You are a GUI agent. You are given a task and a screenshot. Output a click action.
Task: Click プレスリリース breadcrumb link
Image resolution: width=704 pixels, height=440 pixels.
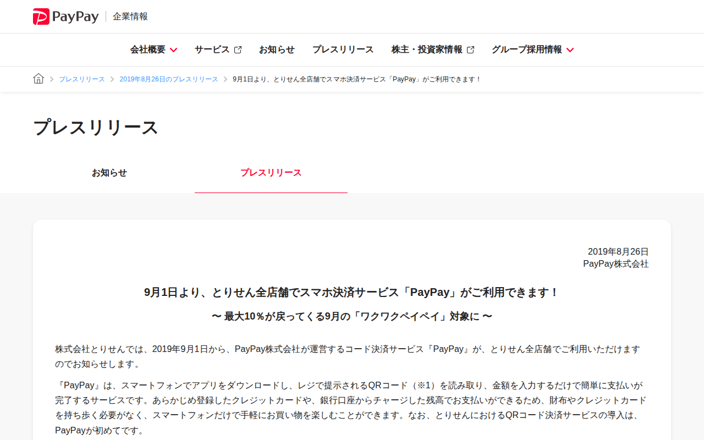coord(82,79)
